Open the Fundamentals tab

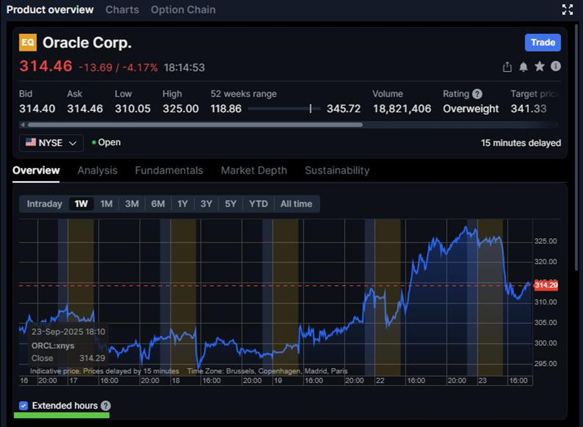(169, 171)
